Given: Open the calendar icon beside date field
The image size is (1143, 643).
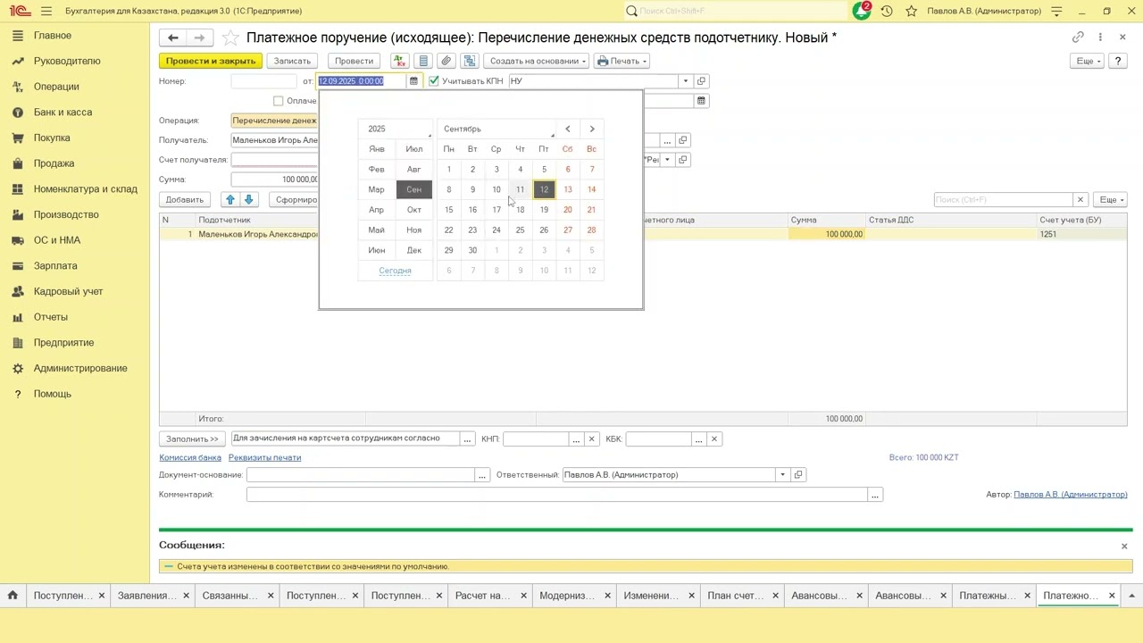Looking at the screenshot, I should pos(413,81).
